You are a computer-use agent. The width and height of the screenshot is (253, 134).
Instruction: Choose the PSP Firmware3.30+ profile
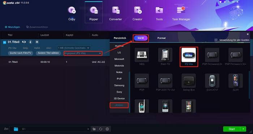(x=236, y=55)
